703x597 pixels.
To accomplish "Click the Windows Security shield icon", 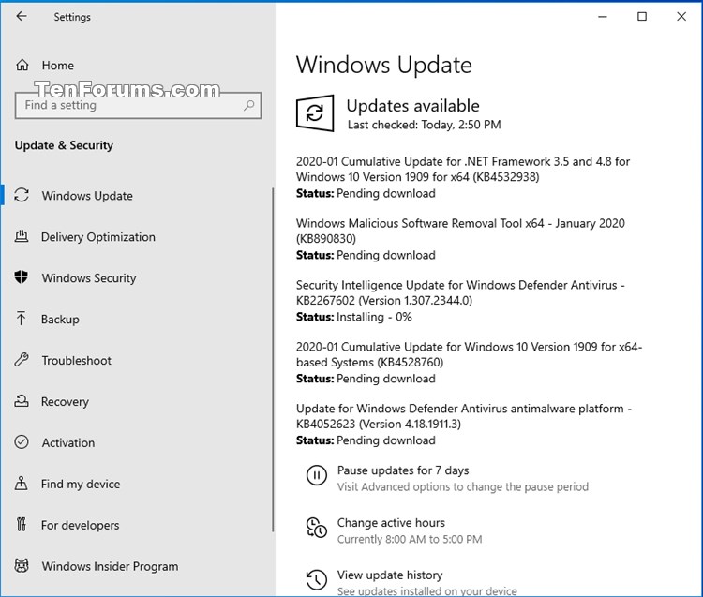I will click(21, 277).
